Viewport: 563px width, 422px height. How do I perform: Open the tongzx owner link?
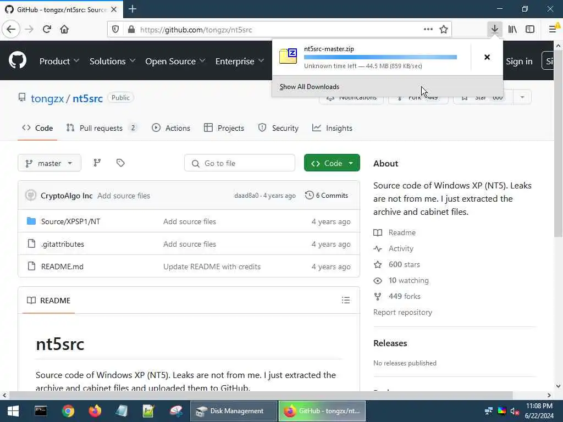[x=47, y=98]
